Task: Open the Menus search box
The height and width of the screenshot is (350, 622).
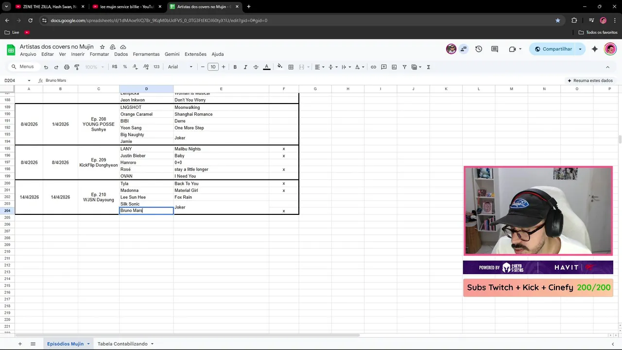Action: click(23, 67)
